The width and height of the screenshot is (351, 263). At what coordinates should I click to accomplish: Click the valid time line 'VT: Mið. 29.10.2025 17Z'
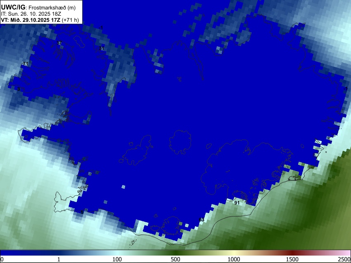tap(31, 20)
